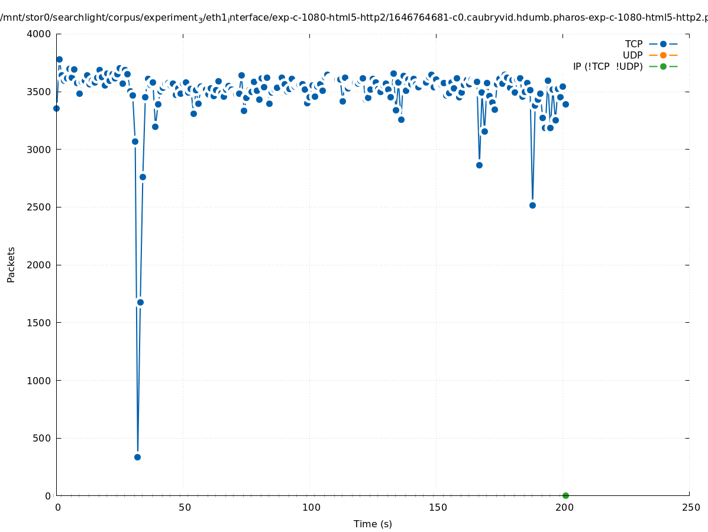Select the IP (!TCP !UDP) legend text
708x532 pixels.
coord(607,66)
